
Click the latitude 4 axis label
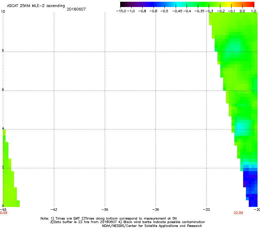click(x=3, y=128)
